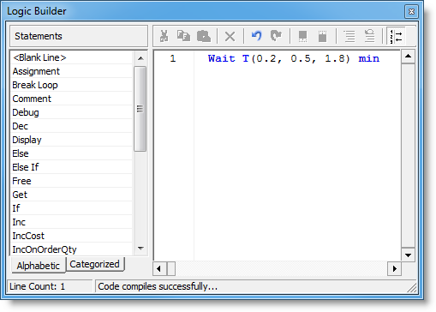Select the Inc statement
Screen dimensions: 436x312
pyautogui.click(x=72, y=222)
